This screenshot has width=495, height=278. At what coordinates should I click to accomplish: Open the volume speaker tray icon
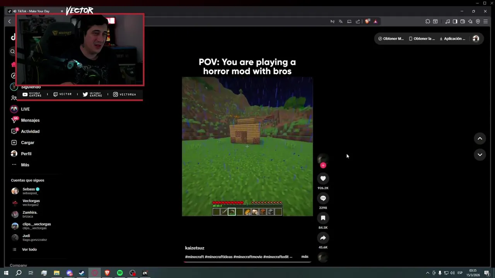pos(452,273)
